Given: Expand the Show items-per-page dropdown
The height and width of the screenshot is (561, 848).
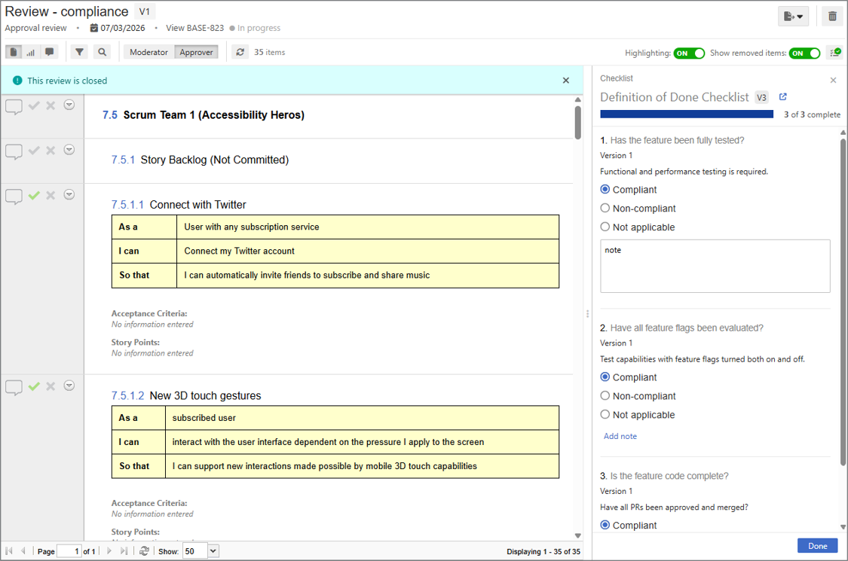Looking at the screenshot, I should (x=213, y=550).
